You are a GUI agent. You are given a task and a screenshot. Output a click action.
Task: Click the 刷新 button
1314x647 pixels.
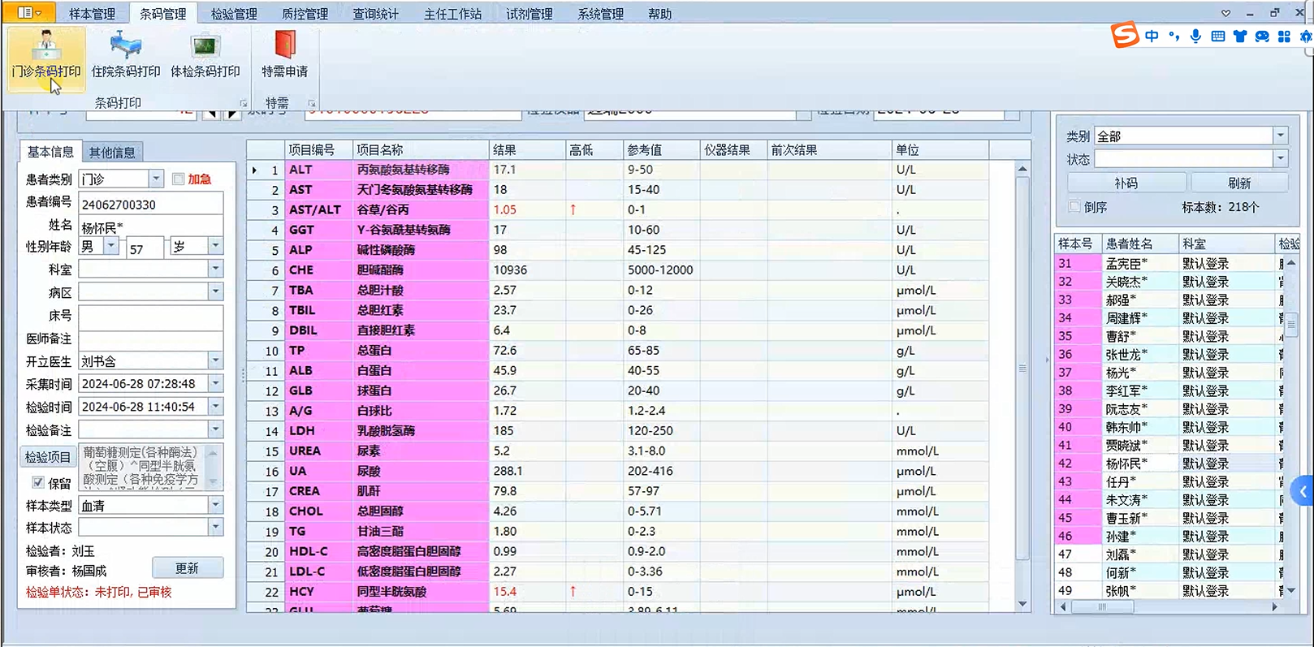point(1239,183)
